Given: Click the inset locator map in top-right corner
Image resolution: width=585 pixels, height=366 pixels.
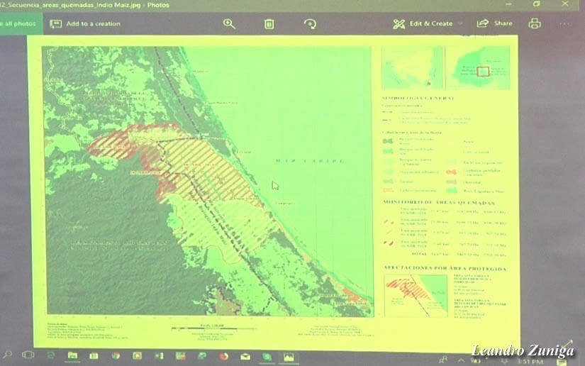Looking at the screenshot, I should click(x=482, y=68).
